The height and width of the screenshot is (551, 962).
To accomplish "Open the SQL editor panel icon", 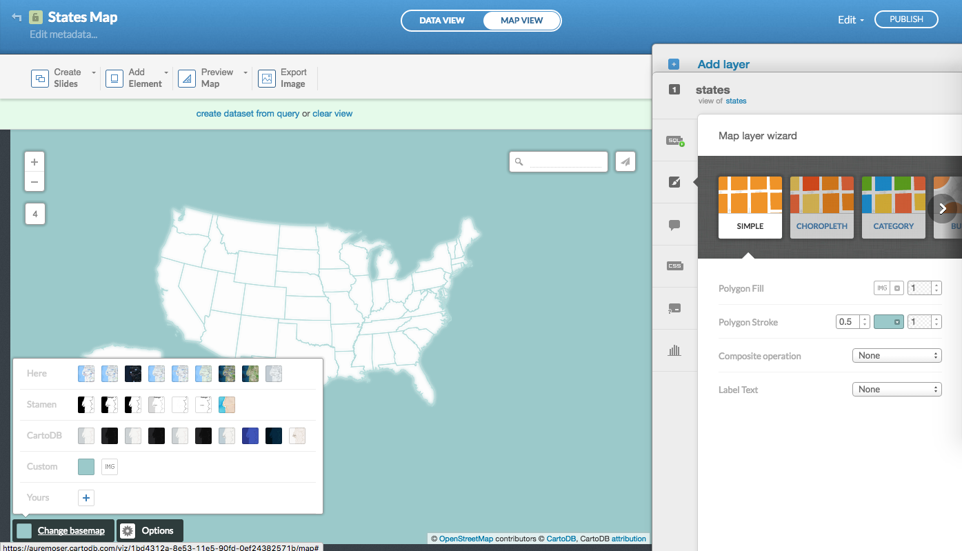I will [x=674, y=141].
